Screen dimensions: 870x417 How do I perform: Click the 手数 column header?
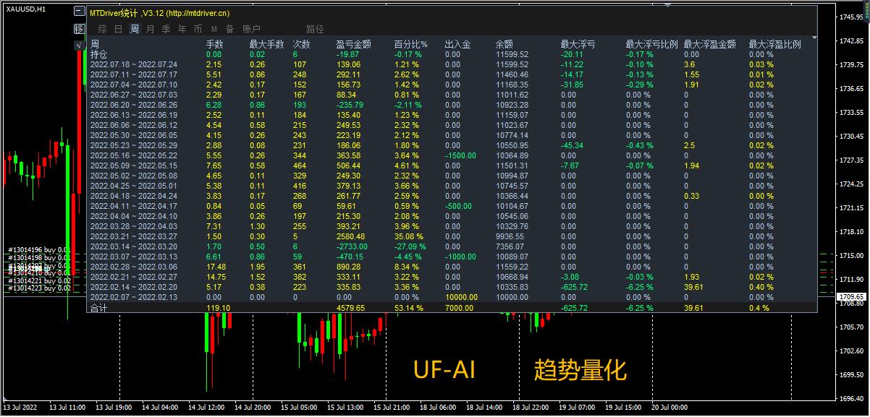pos(215,44)
